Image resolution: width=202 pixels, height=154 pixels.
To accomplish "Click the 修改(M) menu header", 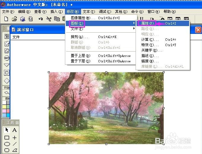I will point(73,12).
